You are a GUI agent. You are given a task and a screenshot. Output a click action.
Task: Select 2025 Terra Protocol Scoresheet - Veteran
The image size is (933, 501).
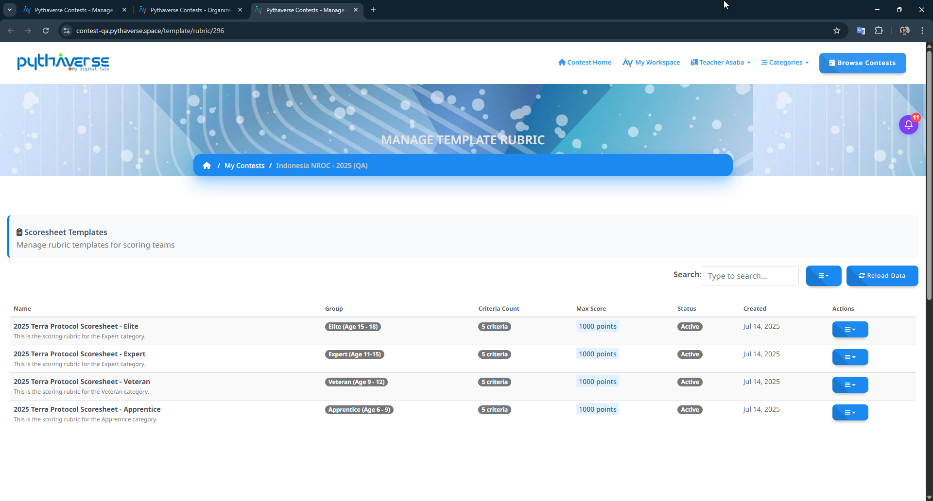point(82,382)
